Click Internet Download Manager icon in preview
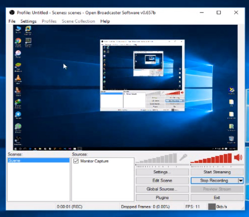The height and width of the screenshot is (217, 249). pyautogui.click(x=18, y=102)
